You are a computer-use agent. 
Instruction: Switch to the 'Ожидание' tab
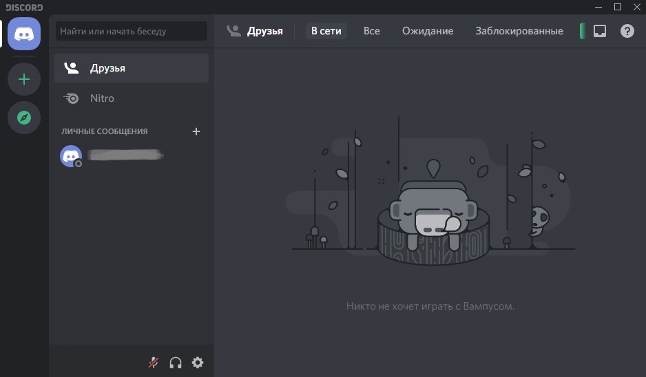428,31
